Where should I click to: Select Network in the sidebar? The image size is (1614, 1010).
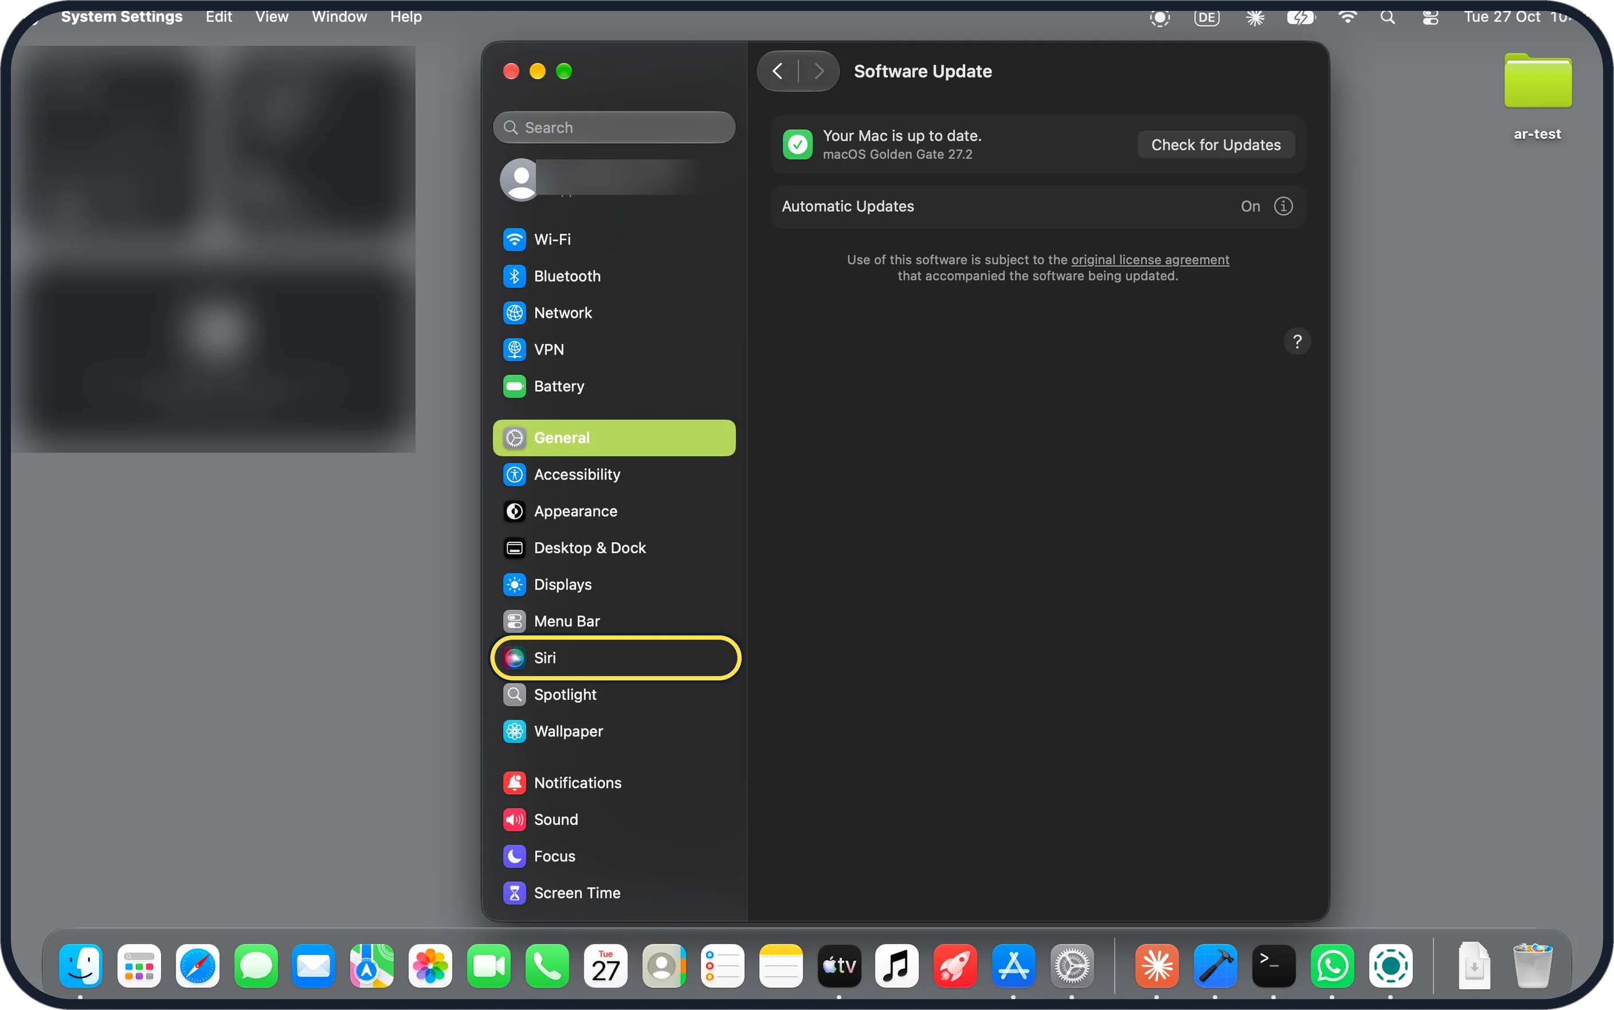tap(614, 312)
